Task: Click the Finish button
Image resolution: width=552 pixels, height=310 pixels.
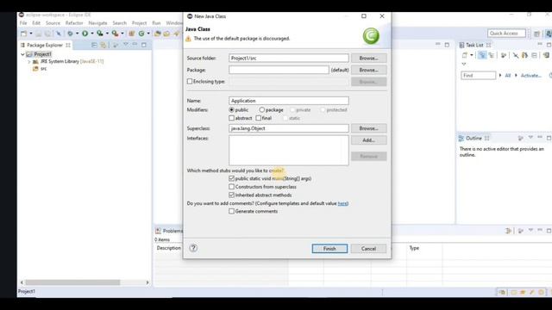Action: [329, 249]
